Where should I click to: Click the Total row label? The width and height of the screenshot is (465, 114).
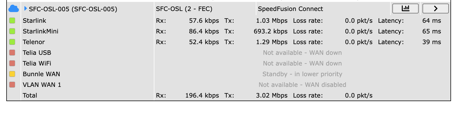30,95
